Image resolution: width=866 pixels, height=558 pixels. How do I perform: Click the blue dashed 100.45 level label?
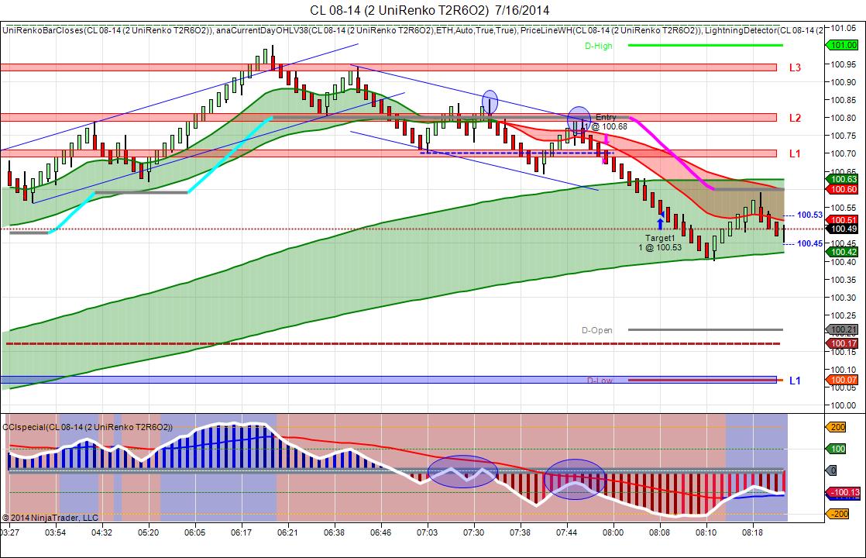pyautogui.click(x=809, y=243)
